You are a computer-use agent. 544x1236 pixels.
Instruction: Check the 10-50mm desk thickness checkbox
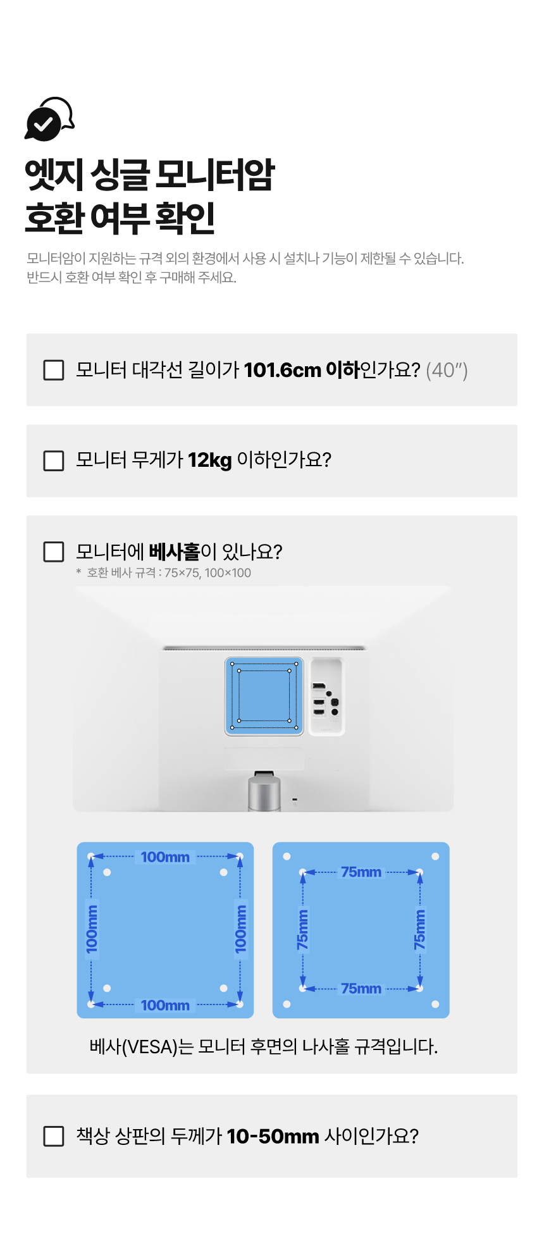54,1136
